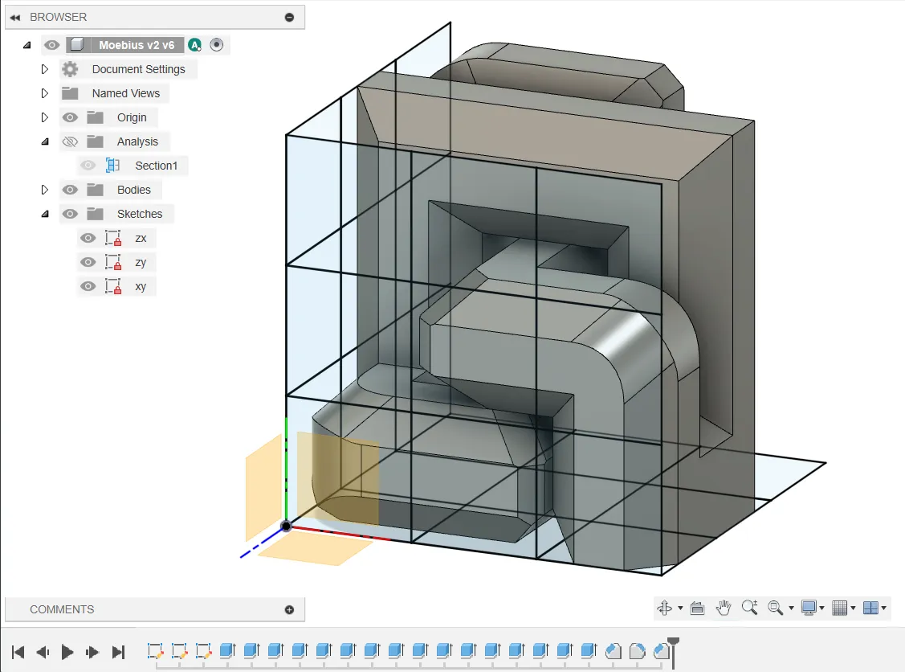The image size is (905, 672).
Task: Select the xy sketch in browser
Action: tap(141, 286)
